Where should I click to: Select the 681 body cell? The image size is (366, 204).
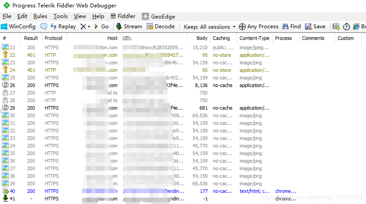coord(203,108)
